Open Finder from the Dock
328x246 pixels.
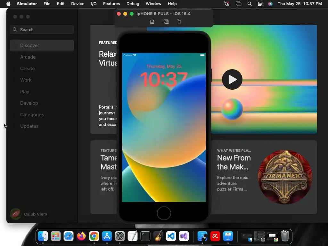(43, 236)
